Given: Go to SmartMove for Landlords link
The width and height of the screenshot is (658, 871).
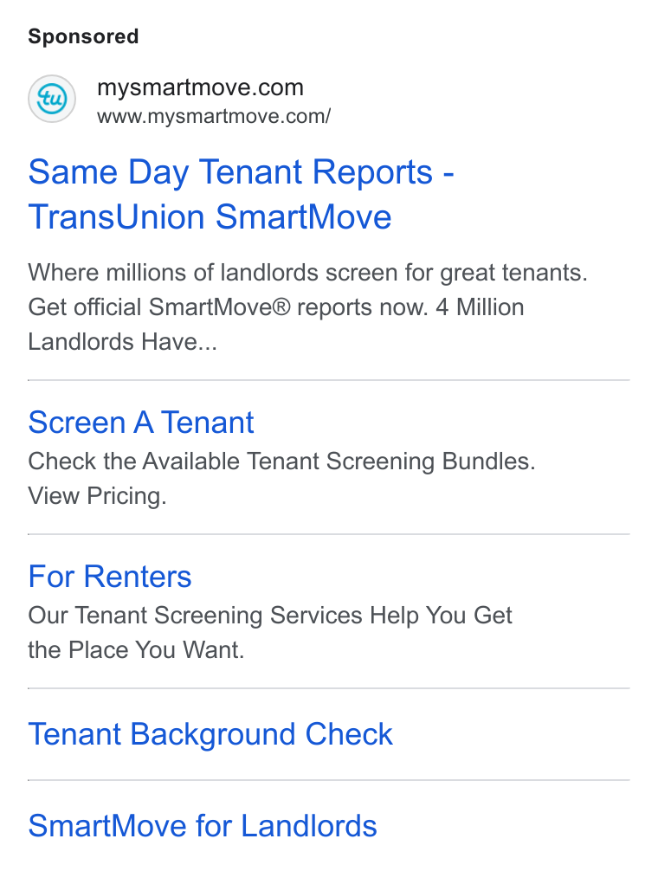Looking at the screenshot, I should tap(203, 825).
